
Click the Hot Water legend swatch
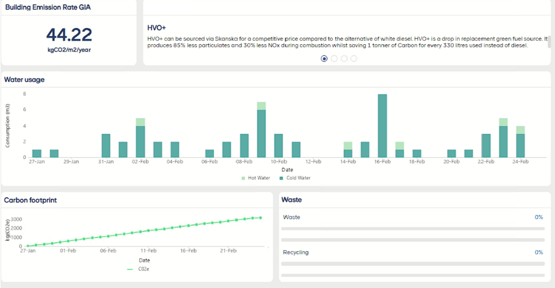[243, 178]
